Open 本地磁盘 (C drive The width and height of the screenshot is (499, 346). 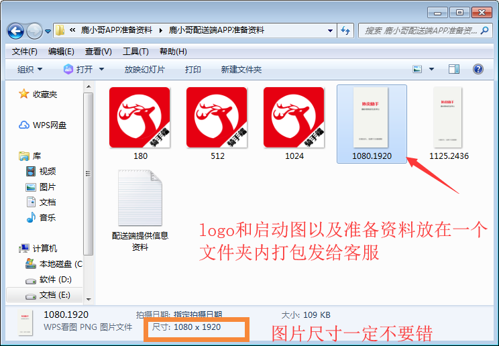(61, 264)
